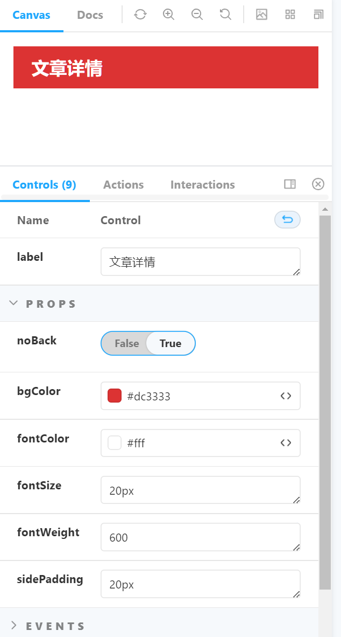Set noBack to False

(x=126, y=343)
